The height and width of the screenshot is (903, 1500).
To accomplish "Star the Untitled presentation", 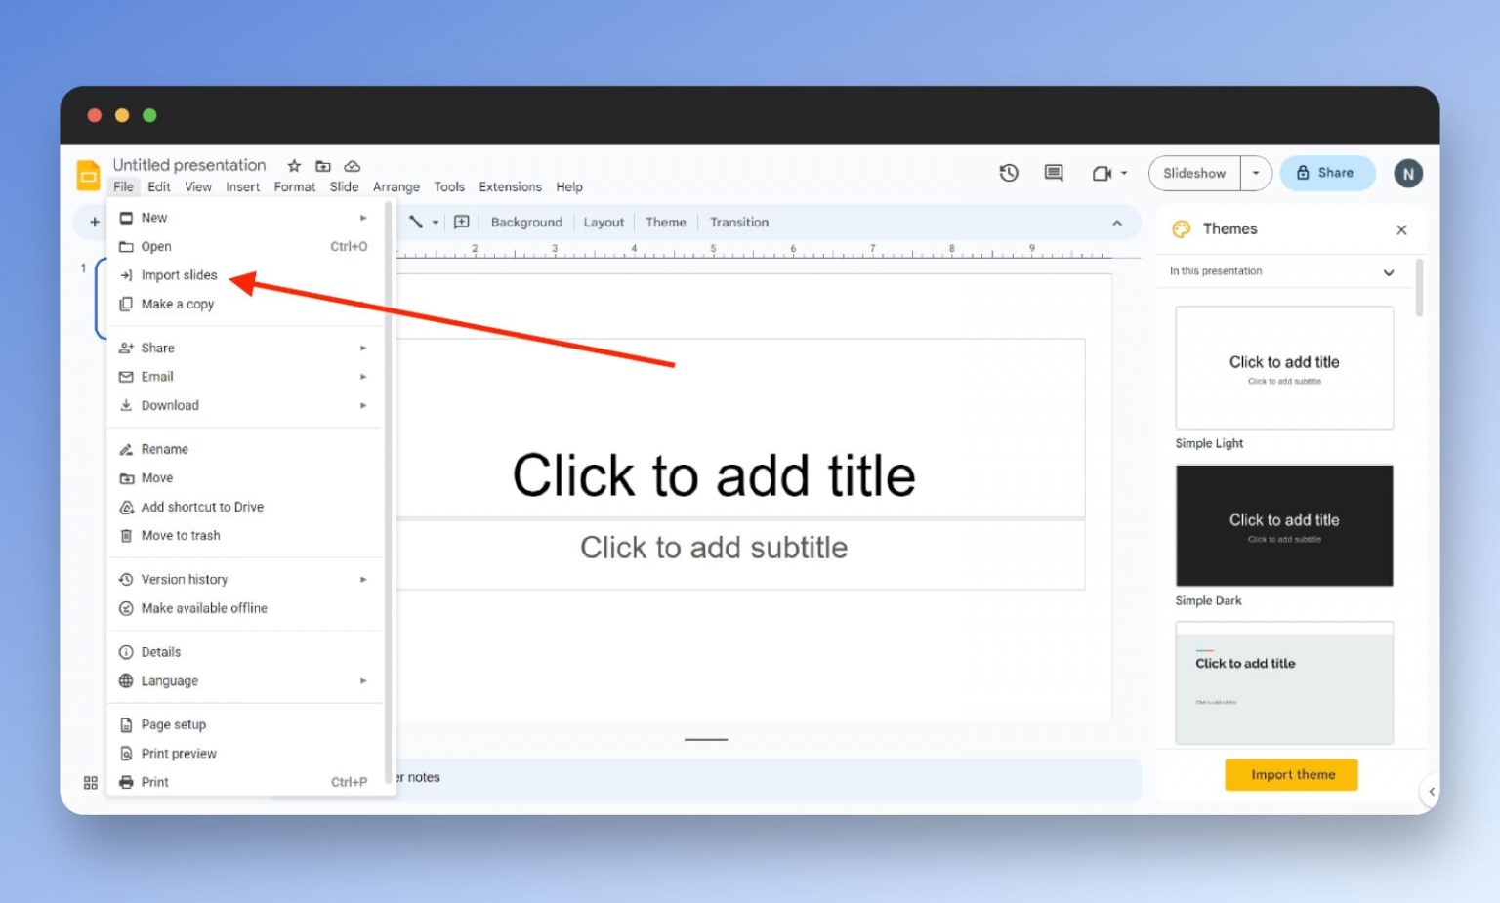I will [x=292, y=166].
